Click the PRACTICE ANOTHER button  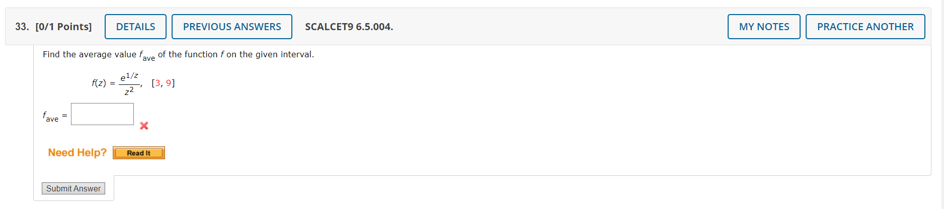(865, 27)
